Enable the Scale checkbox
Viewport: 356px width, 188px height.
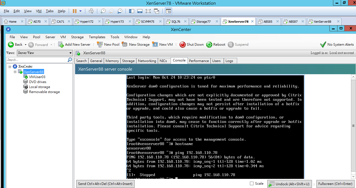pos(252,184)
